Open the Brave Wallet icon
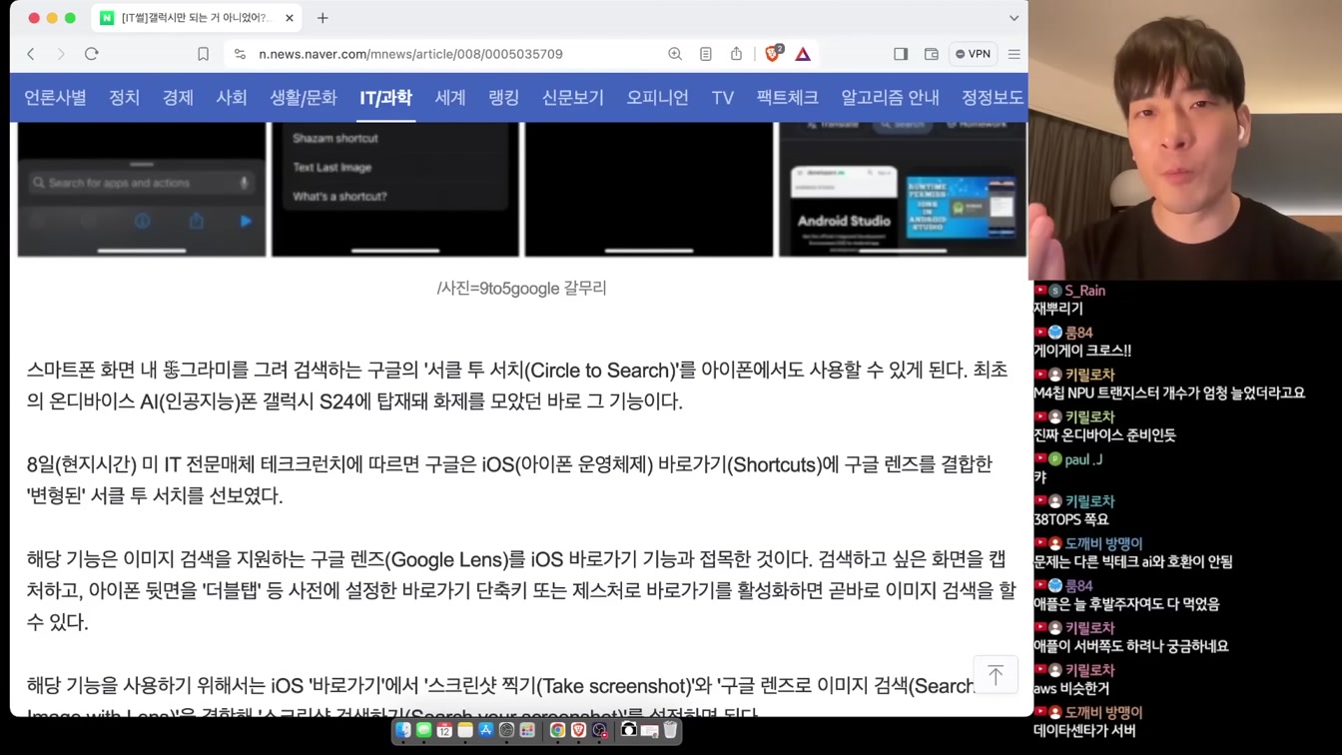Image resolution: width=1342 pixels, height=755 pixels. pos(931,54)
